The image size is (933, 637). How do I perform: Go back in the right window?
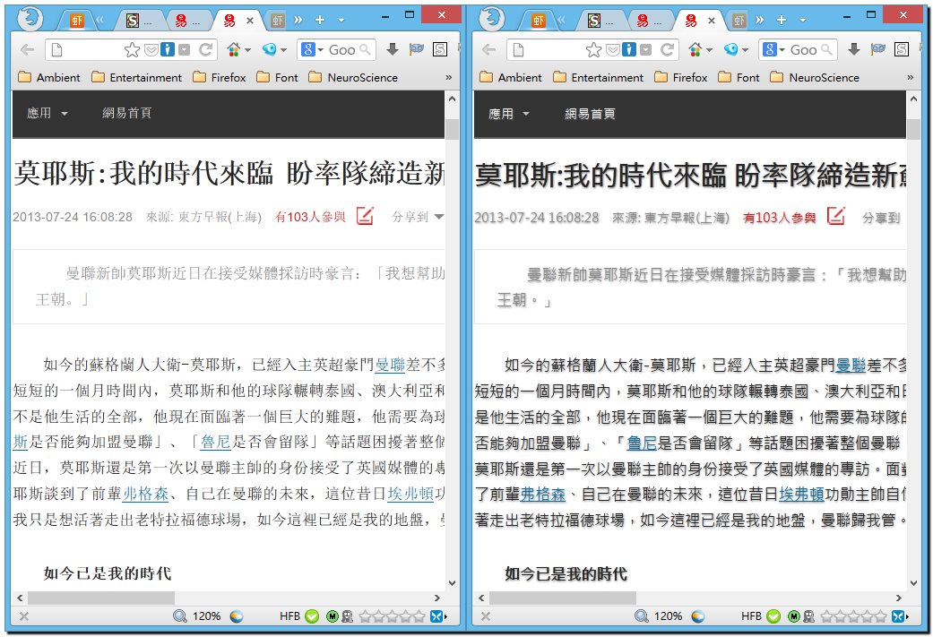click(489, 50)
